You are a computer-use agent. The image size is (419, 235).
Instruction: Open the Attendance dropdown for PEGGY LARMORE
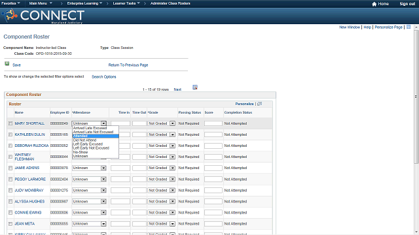(x=89, y=180)
